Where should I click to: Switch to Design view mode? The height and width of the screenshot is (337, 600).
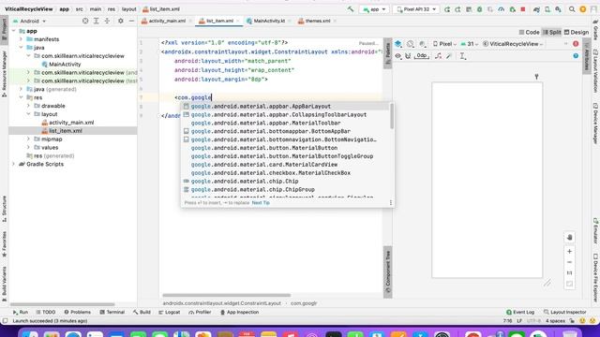coord(576,33)
